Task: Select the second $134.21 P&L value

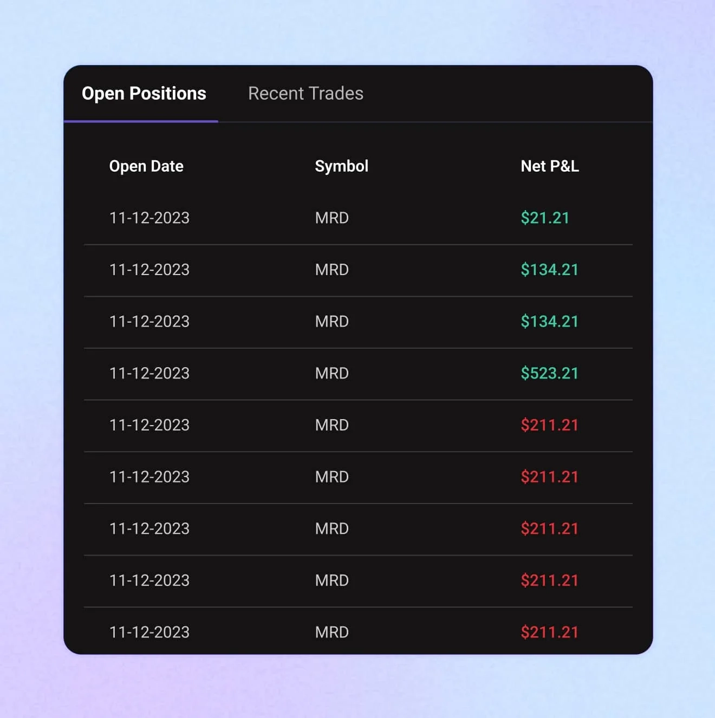Action: click(x=549, y=322)
